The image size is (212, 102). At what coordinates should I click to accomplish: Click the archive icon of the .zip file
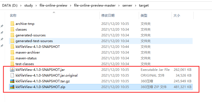tap(12, 87)
